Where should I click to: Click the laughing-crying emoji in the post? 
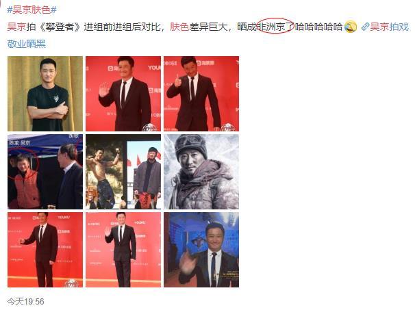tap(351, 27)
